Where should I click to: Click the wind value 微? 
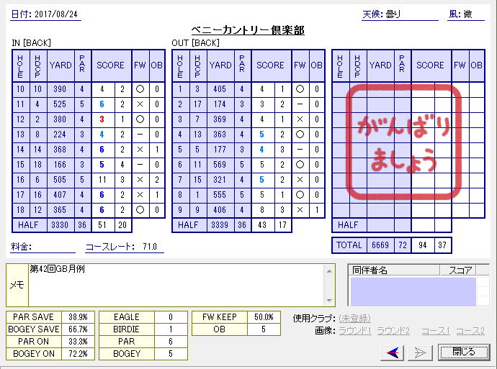click(468, 14)
